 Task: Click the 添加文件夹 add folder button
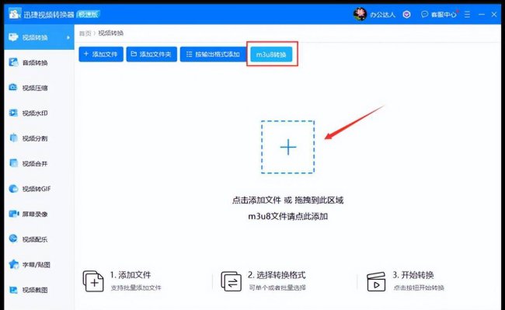(x=151, y=54)
